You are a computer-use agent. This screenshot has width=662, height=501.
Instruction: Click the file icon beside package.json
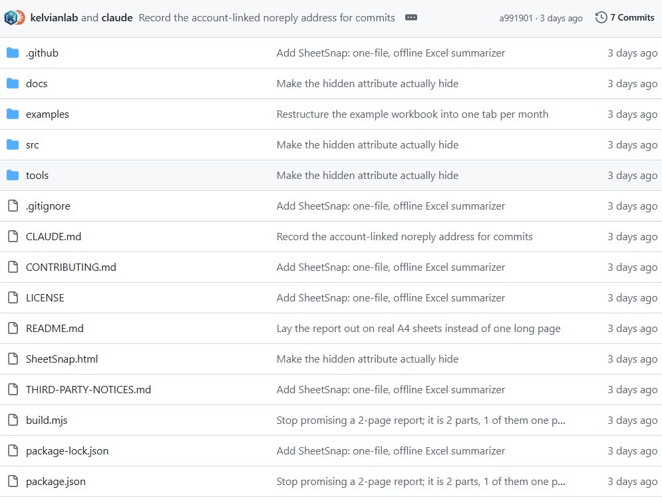(13, 481)
